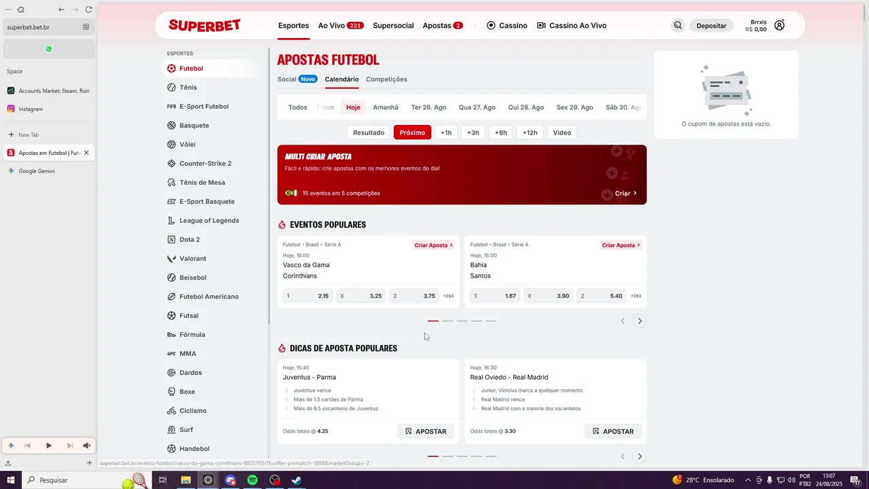The width and height of the screenshot is (869, 489).
Task: Pick draw odds 3.90 for Bahia match
Action: pyautogui.click(x=549, y=296)
